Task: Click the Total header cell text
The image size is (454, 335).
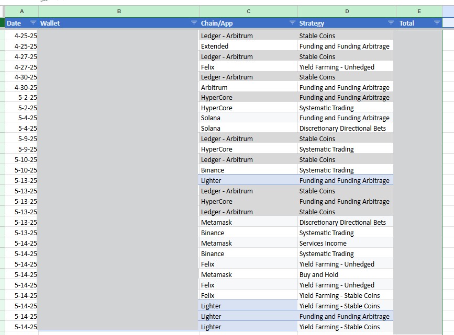Action: click(406, 23)
